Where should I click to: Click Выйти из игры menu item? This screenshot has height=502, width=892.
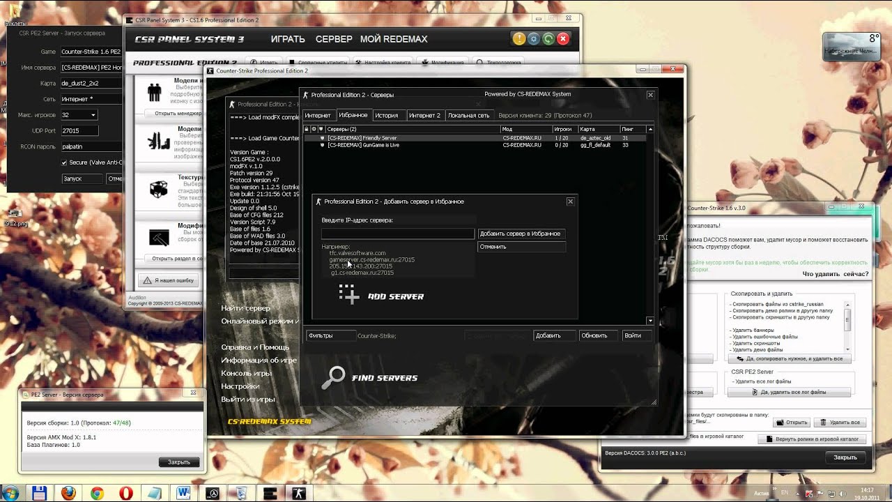point(248,400)
